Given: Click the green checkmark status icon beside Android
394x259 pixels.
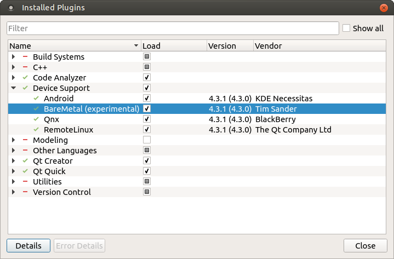Looking at the screenshot, I should (36, 99).
